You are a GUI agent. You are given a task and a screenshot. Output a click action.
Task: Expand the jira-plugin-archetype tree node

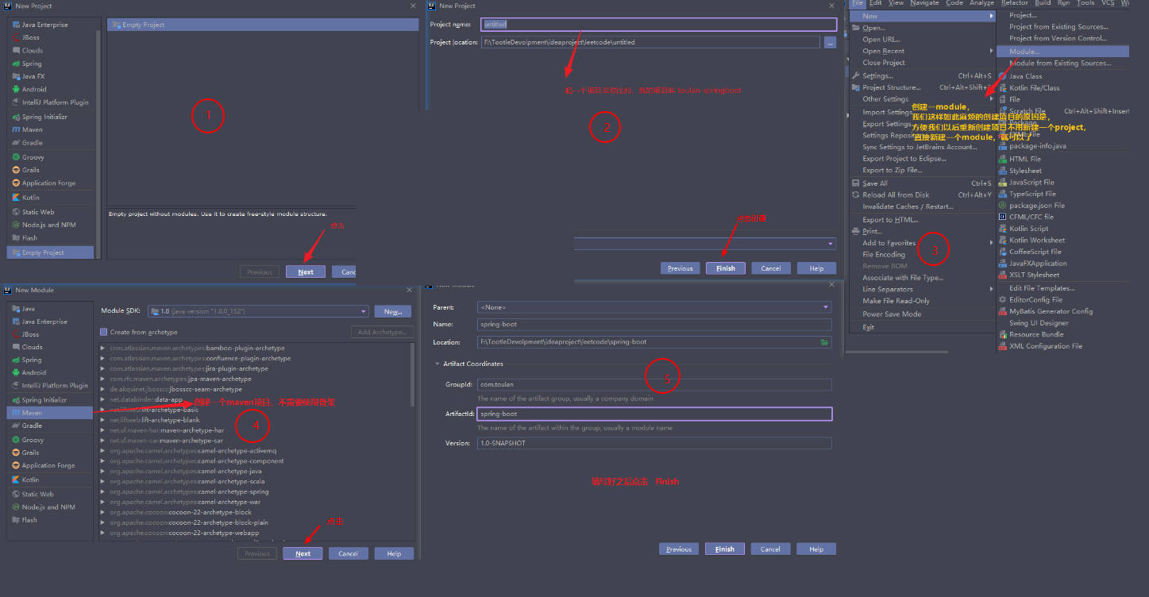pos(105,368)
